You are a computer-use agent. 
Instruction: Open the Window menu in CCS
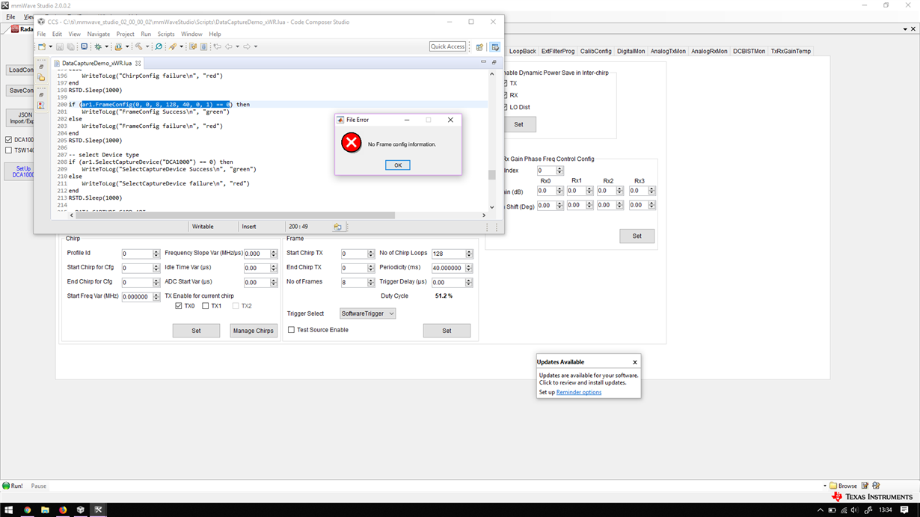click(191, 34)
